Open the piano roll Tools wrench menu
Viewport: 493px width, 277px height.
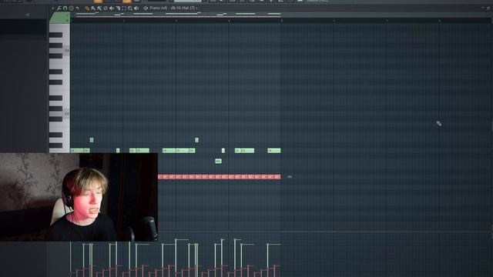point(59,8)
